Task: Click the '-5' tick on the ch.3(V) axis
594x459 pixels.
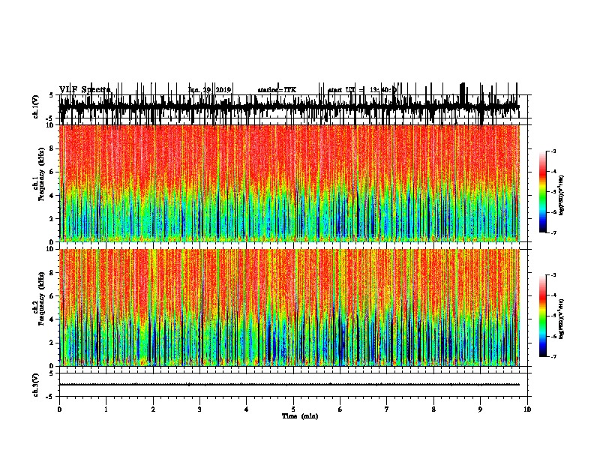Action: click(x=51, y=397)
